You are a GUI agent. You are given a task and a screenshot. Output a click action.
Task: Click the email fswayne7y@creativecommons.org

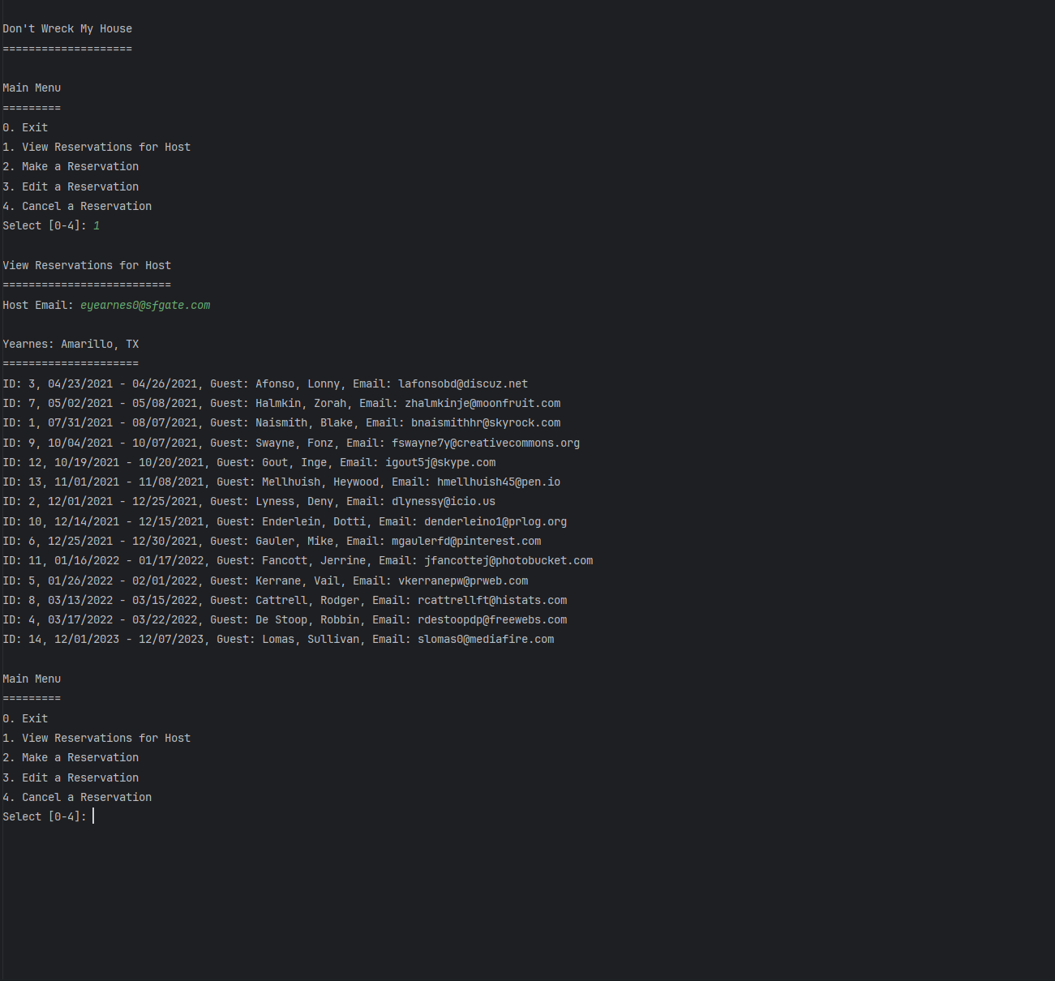coord(485,443)
